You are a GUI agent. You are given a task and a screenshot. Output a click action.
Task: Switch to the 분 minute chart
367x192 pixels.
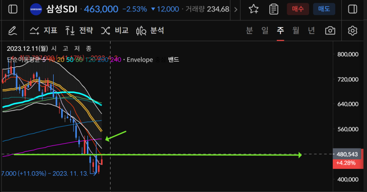250,30
